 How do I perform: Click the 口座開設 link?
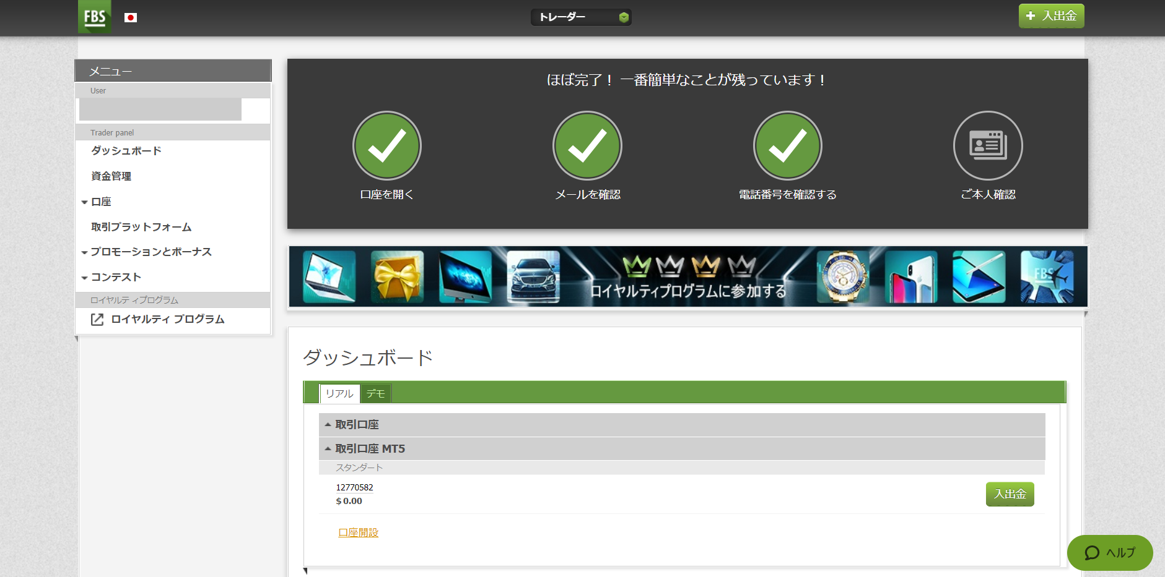click(358, 532)
